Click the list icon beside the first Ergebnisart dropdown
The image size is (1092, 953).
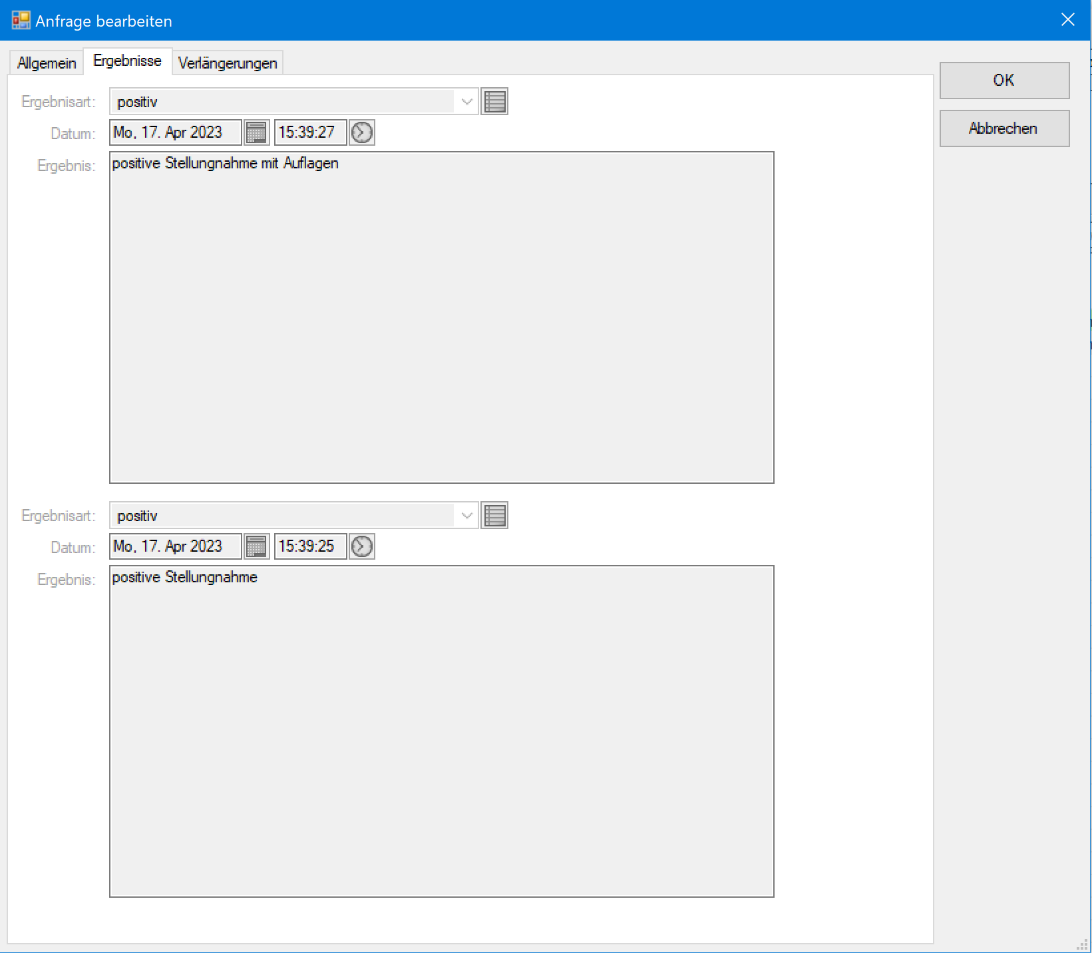(494, 102)
